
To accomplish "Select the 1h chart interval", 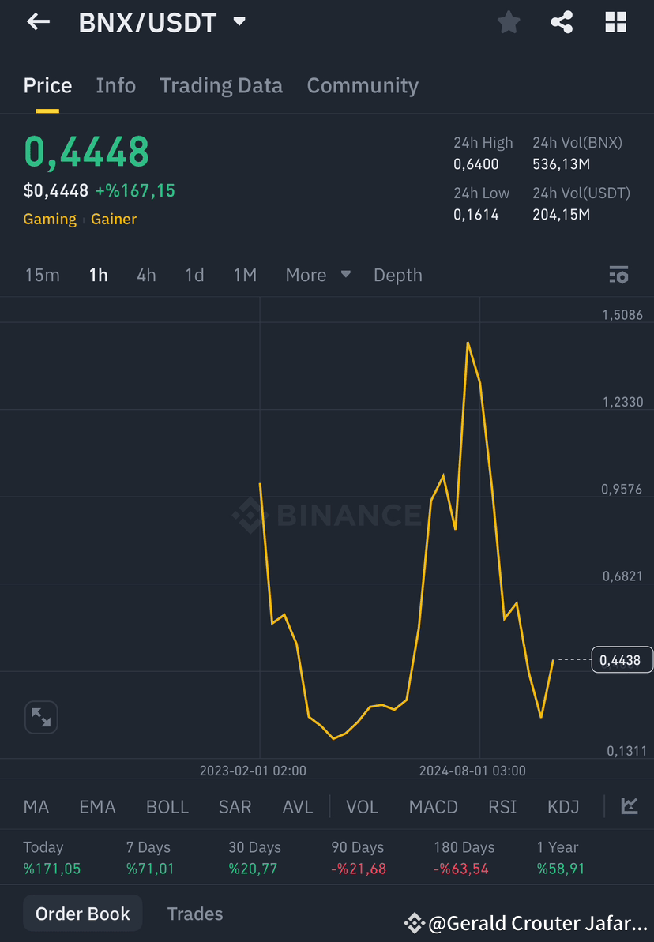I will point(99,275).
